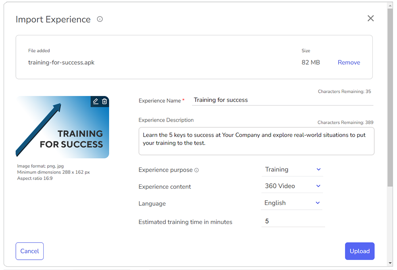Click the Experience Description label
The width and height of the screenshot is (397, 270).
pos(166,120)
